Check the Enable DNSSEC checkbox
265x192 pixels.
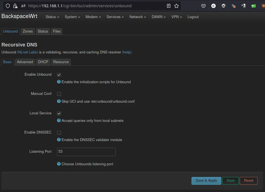click(59, 133)
